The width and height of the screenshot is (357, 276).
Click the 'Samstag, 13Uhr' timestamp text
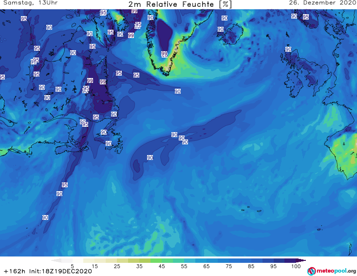[x=31, y=3]
